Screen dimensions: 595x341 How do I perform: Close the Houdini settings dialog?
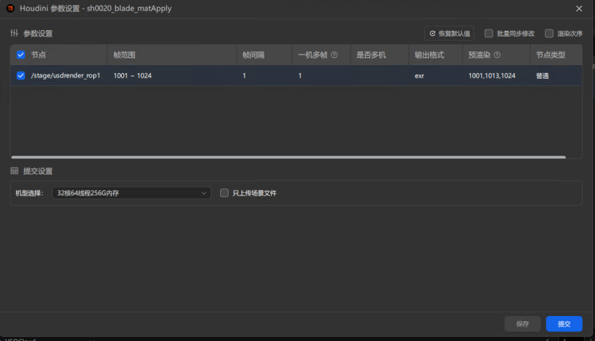[x=579, y=8]
